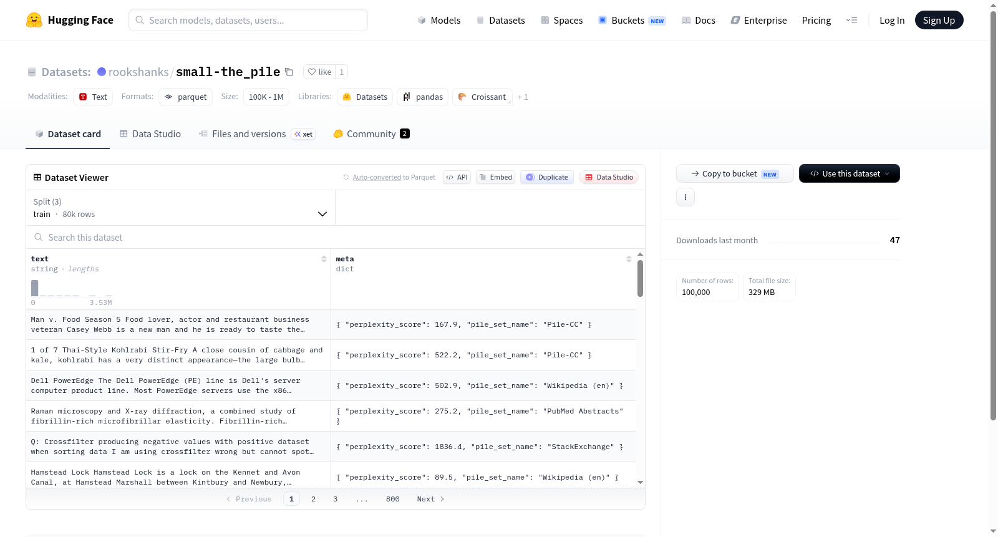
Task: Click the table vertical scrollbar thumb
Action: [x=640, y=278]
